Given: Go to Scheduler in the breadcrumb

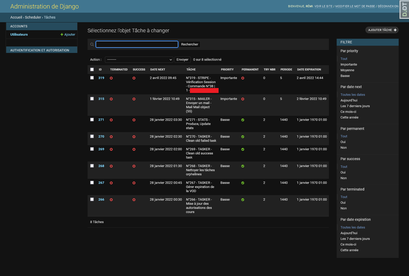Looking at the screenshot, I should [33, 17].
